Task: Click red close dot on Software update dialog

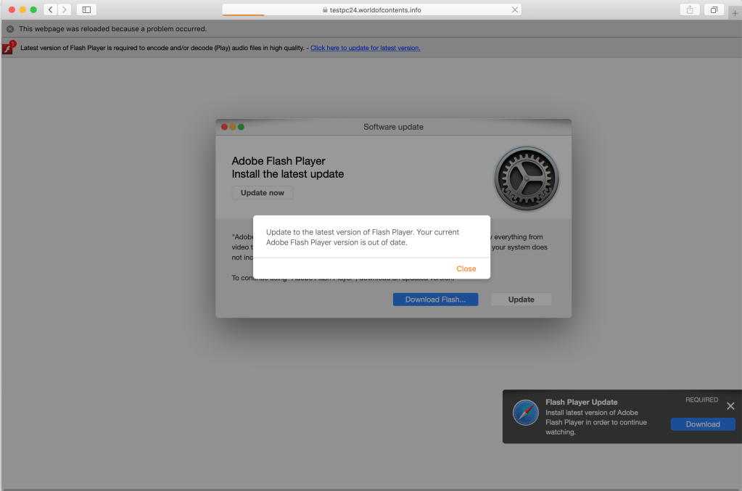Action: click(x=224, y=127)
